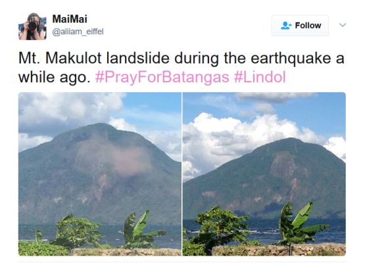The image size is (365, 263).
Task: Show dropdown menu at tweet's top-right
Action: tap(343, 25)
